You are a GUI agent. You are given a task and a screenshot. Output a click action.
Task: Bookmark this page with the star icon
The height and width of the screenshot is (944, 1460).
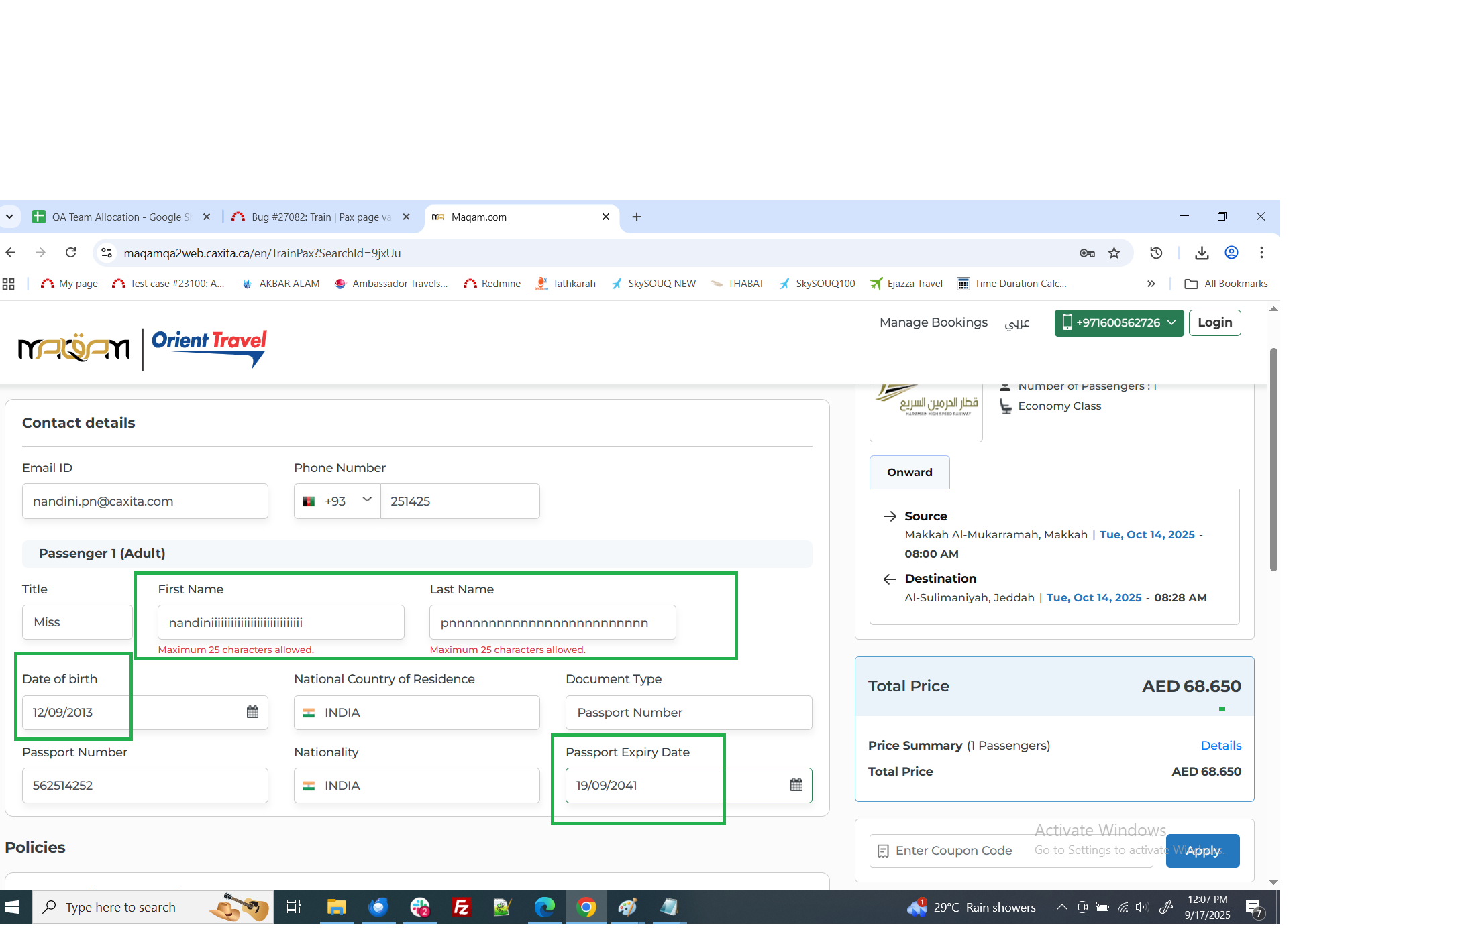coord(1114,253)
